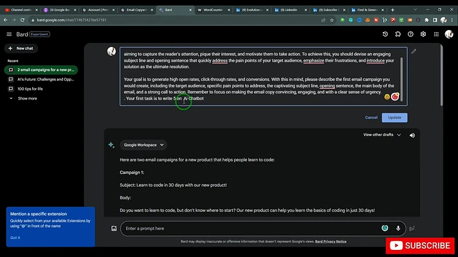The width and height of the screenshot is (458, 257).
Task: Click the red Grammarly badge in edit box
Action: coord(395,96)
